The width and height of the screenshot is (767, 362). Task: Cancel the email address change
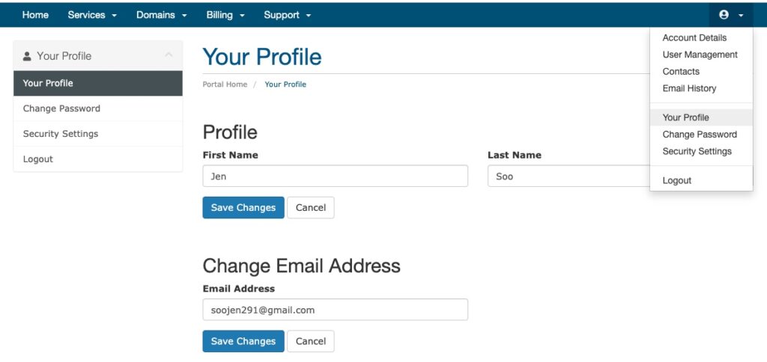click(311, 341)
